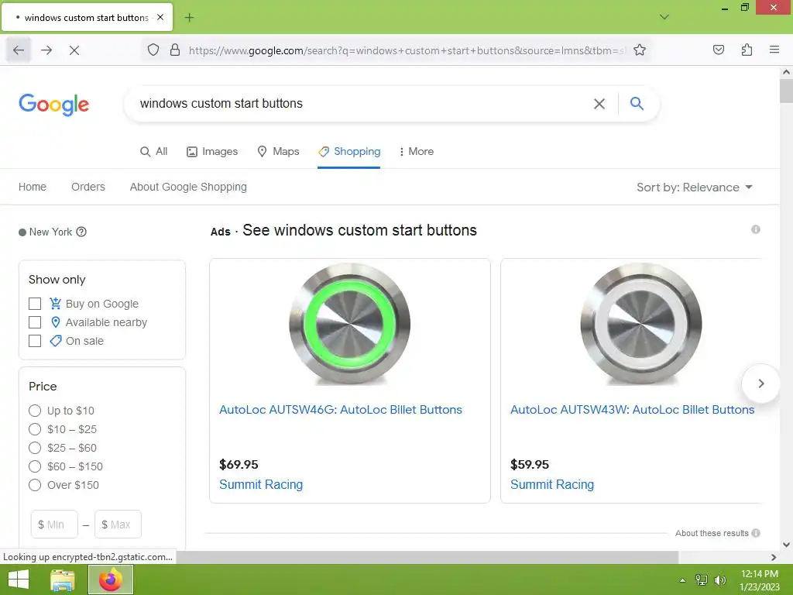The height and width of the screenshot is (595, 793).
Task: Open the tracking protection shield icon
Action: [153, 50]
